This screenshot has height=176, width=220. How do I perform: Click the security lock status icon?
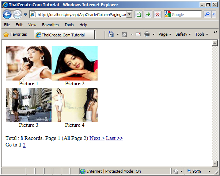[175, 171]
